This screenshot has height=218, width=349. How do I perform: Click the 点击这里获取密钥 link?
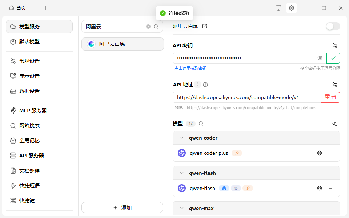[x=190, y=68]
